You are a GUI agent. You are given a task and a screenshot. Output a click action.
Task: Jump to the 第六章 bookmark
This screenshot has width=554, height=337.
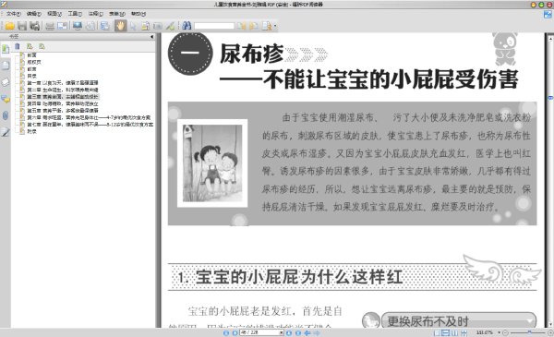(x=89, y=117)
